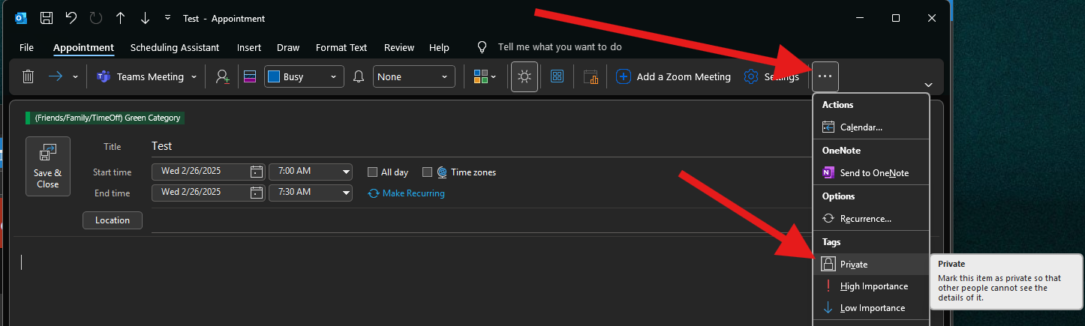Open the Help tab

(439, 47)
